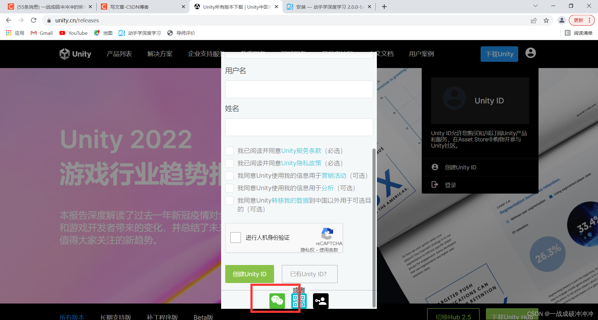The width and height of the screenshot is (598, 320).
Task: Click the black Unity ID key login icon
Action: click(320, 301)
